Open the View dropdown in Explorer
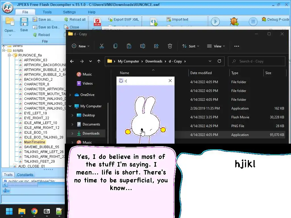Viewport: 291px width, 218px height. point(216,46)
